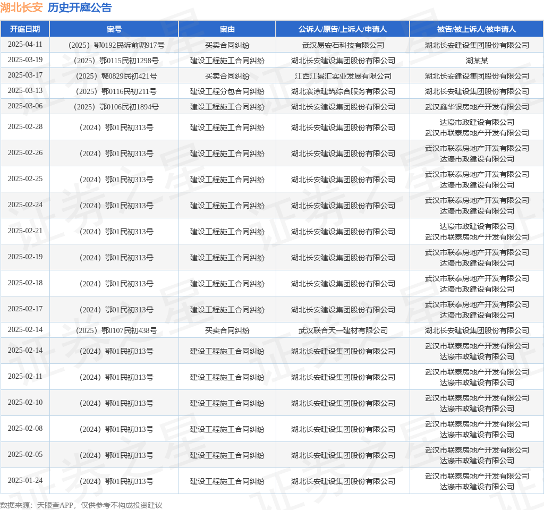
Task: Click defendant 湖某某
Action: click(477, 61)
